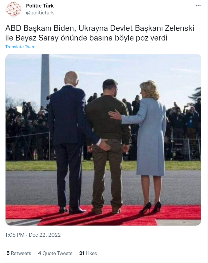Click the Translate Tweet link
Viewport: 208px width, 263px height.
21,47
